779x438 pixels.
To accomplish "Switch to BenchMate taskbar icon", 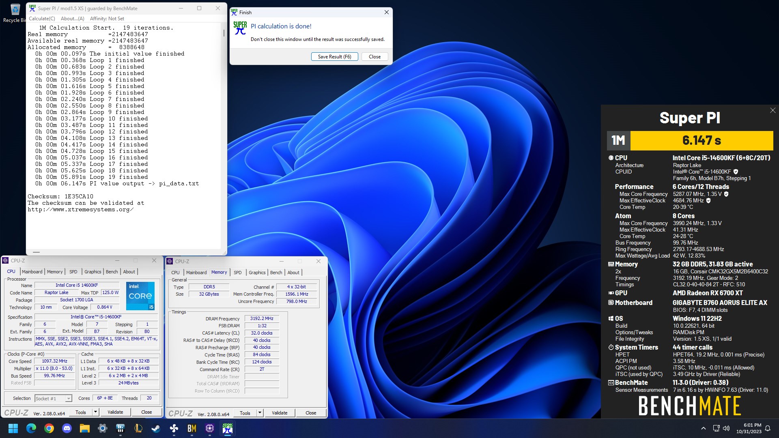I will tap(192, 428).
